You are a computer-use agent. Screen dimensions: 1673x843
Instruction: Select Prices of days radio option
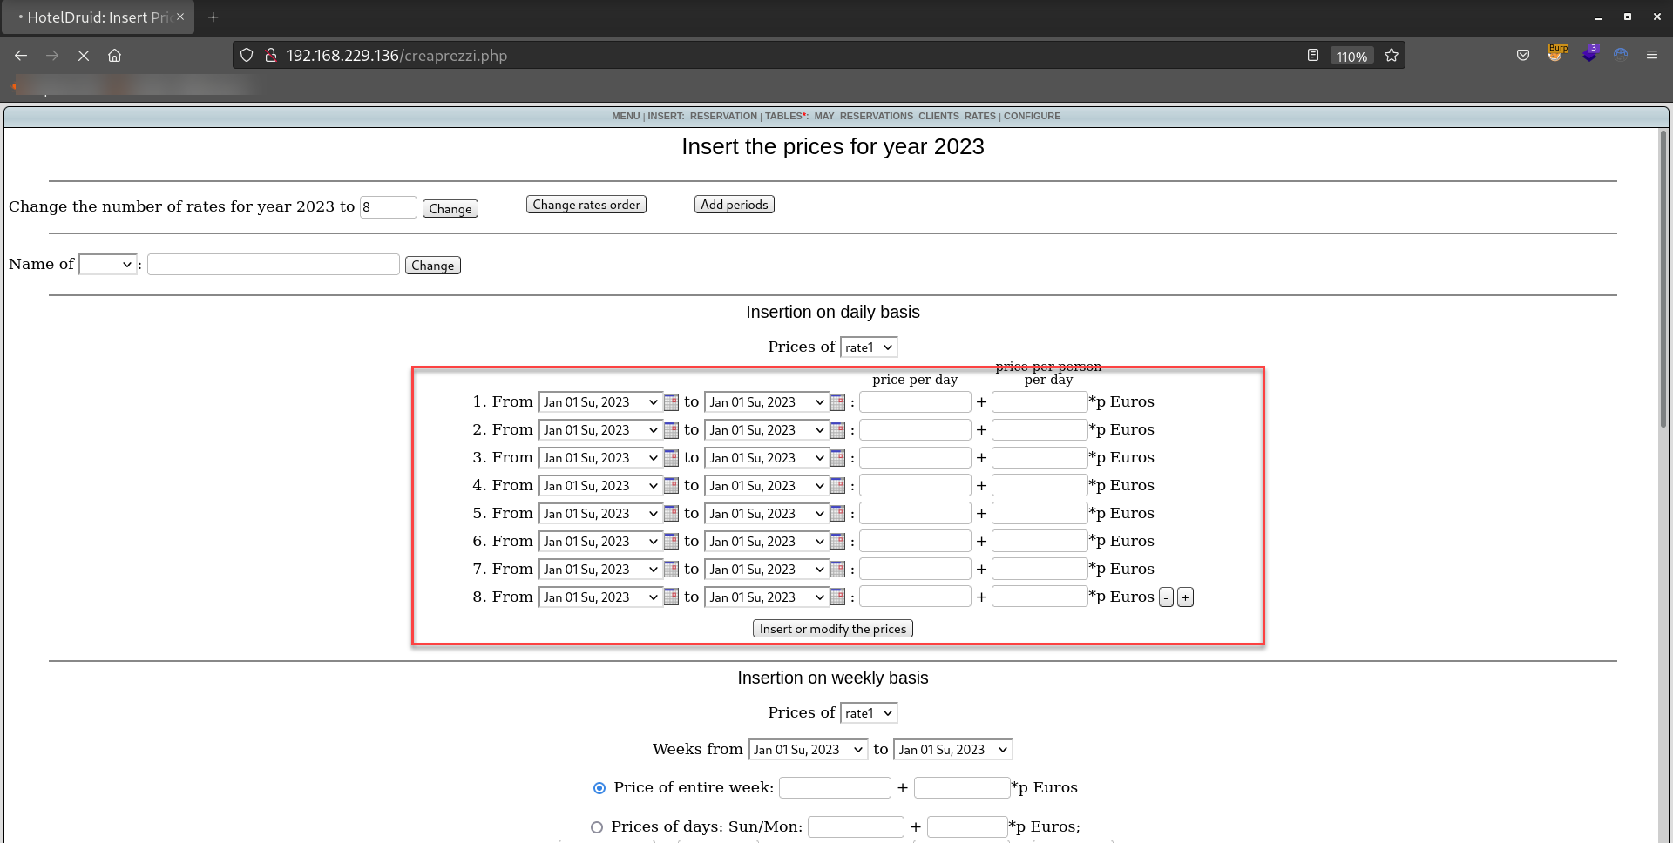click(x=597, y=827)
